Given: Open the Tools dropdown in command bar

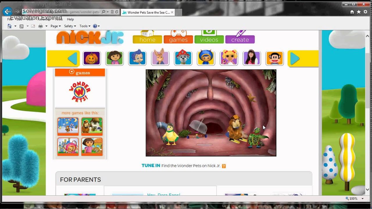Looking at the screenshot, I should (x=85, y=26).
